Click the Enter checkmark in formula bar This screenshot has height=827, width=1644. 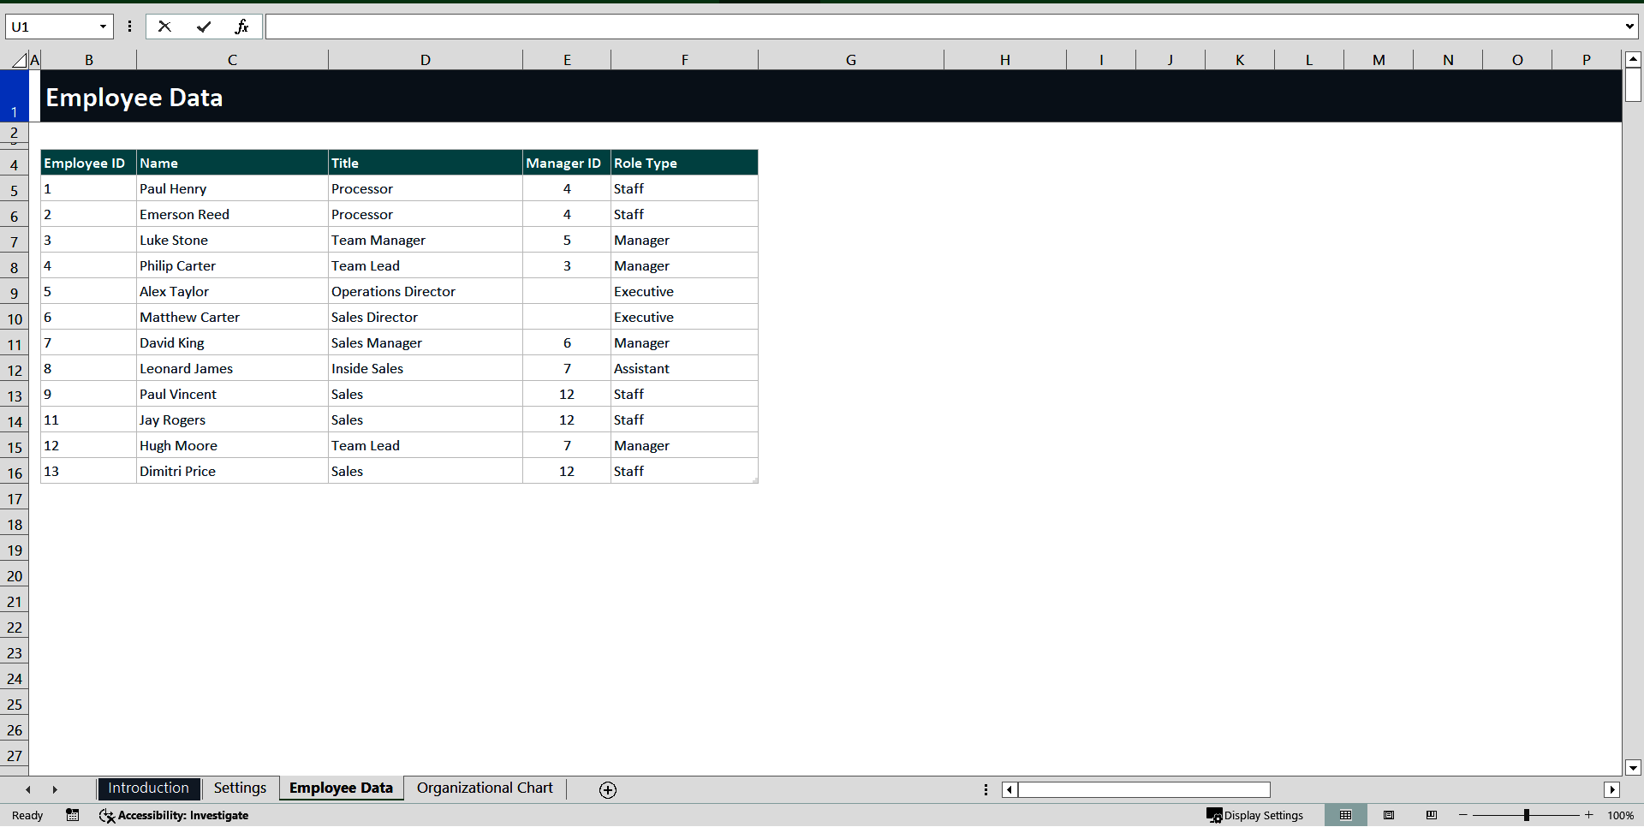click(204, 27)
